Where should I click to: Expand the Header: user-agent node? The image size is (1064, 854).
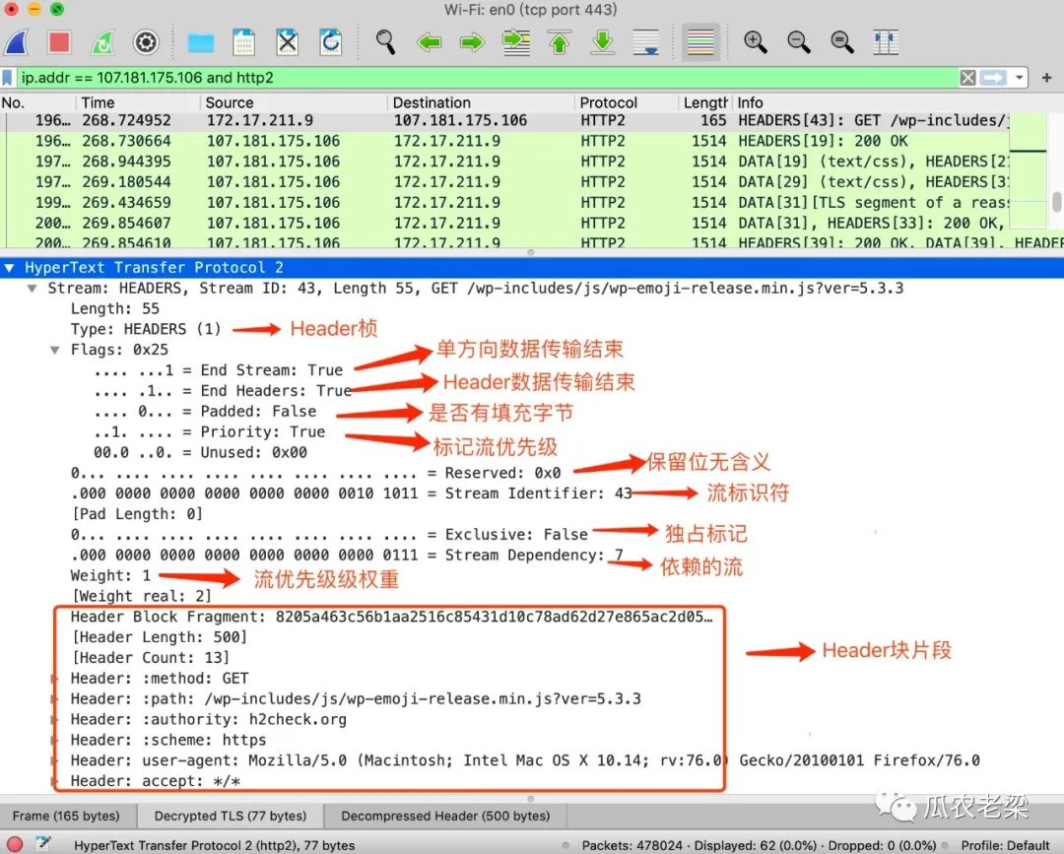coord(53,760)
